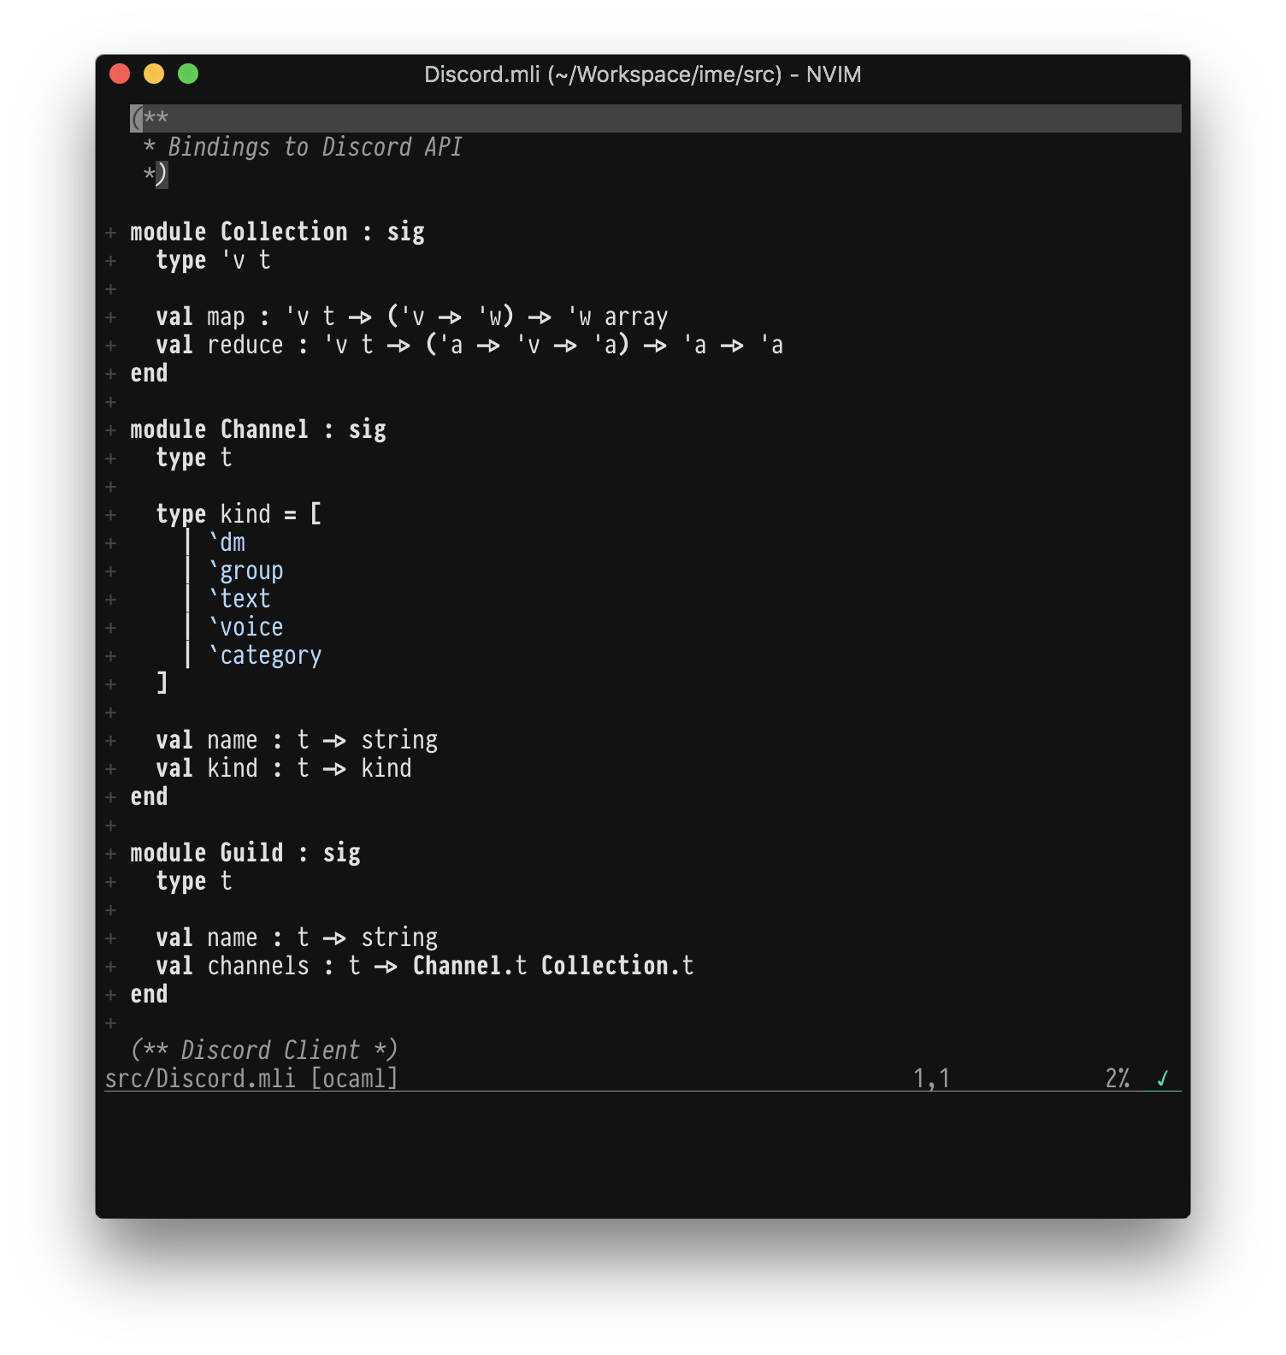The image size is (1286, 1355).
Task: Select the `group variant
Action: (x=246, y=571)
